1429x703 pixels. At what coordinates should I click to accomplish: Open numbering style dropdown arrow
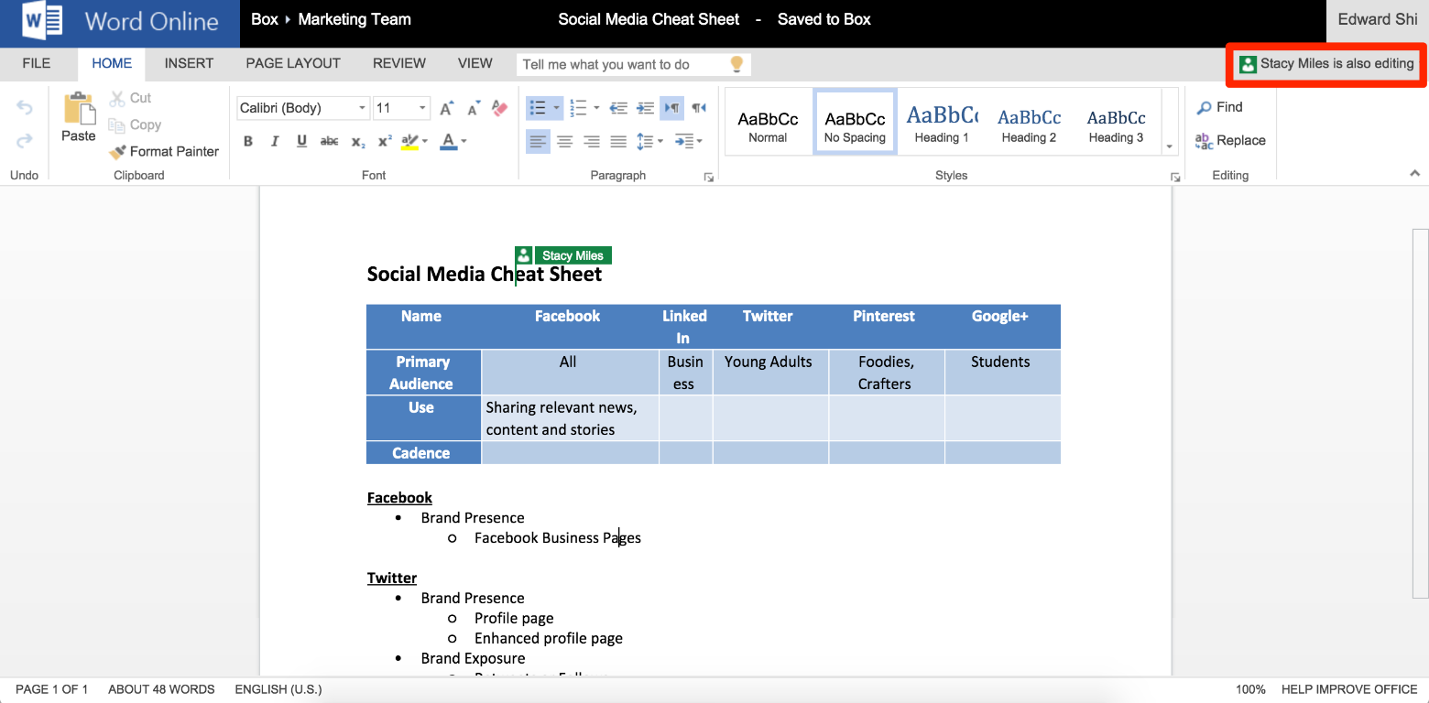pos(596,108)
